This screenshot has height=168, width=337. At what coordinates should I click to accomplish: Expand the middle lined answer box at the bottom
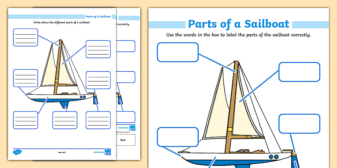(x=65, y=120)
